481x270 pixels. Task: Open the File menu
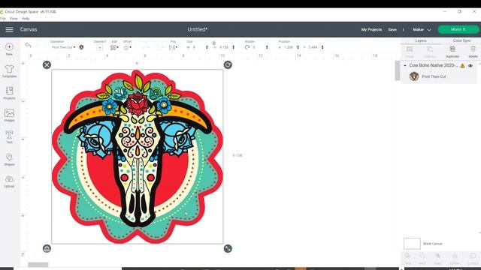pos(3,19)
